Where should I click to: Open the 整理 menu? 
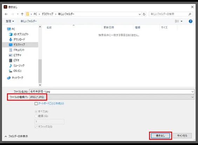coord(10,21)
